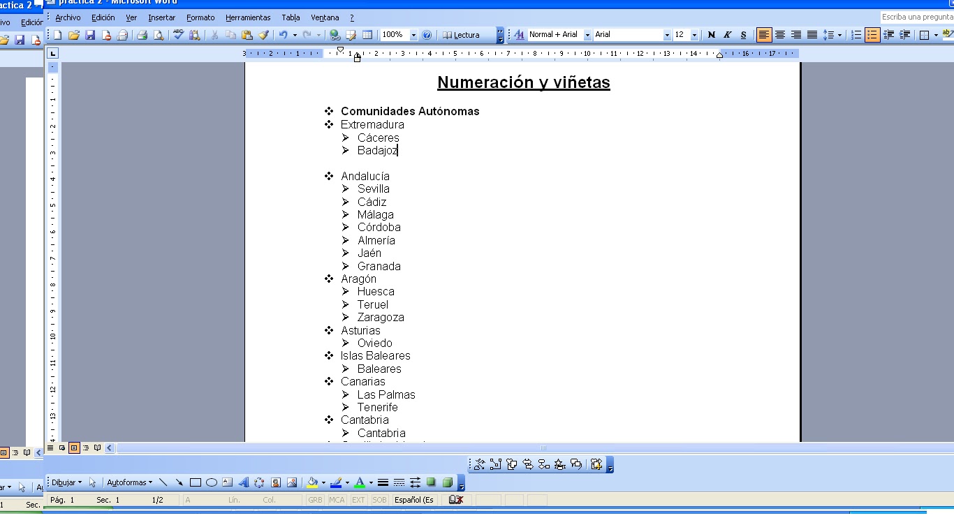Apply yellow fill color bucket
Screen dimensions: 954x518
coord(312,482)
